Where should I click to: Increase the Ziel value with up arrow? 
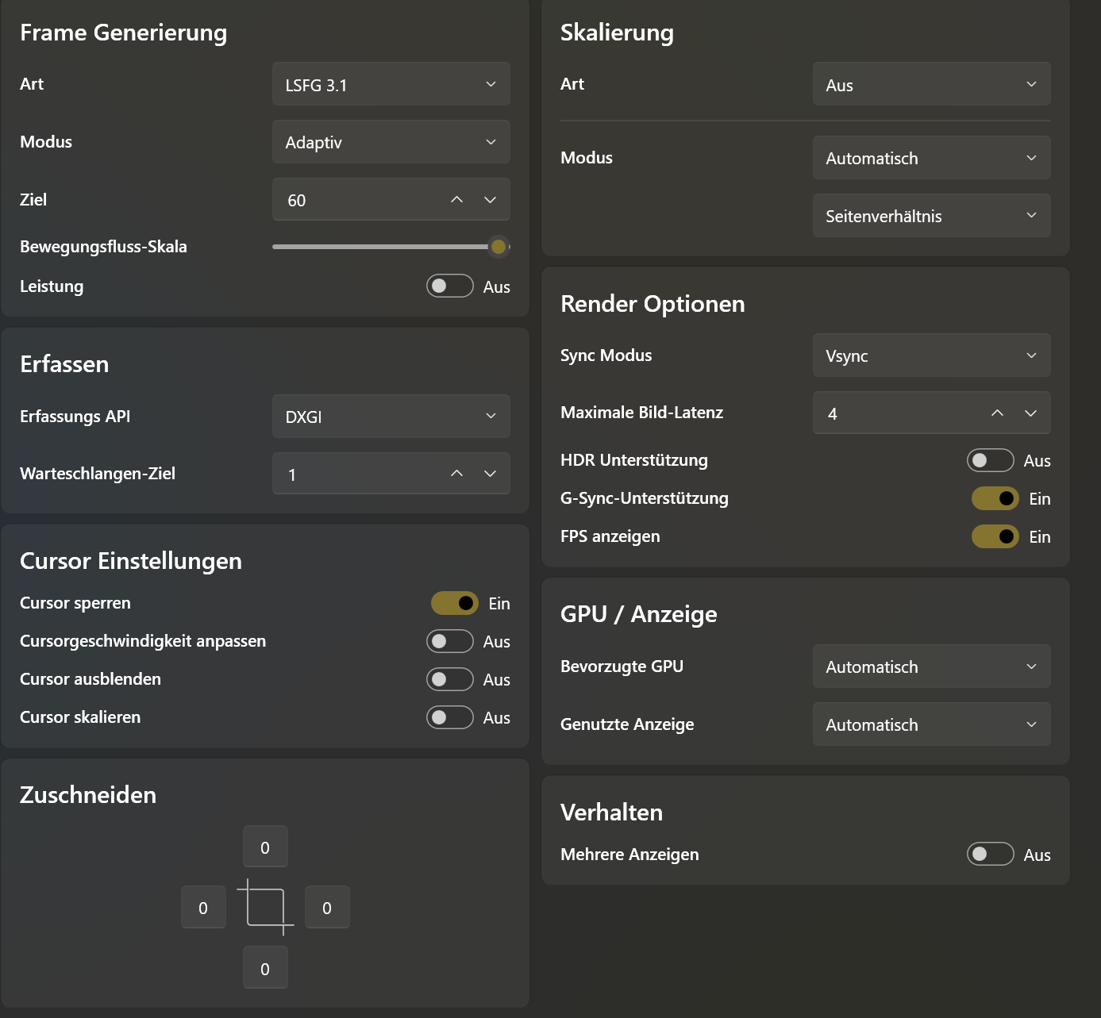click(x=456, y=200)
